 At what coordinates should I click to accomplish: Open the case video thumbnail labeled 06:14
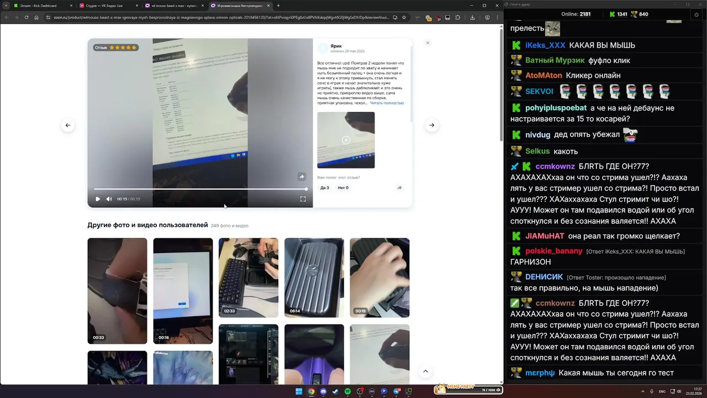point(314,277)
